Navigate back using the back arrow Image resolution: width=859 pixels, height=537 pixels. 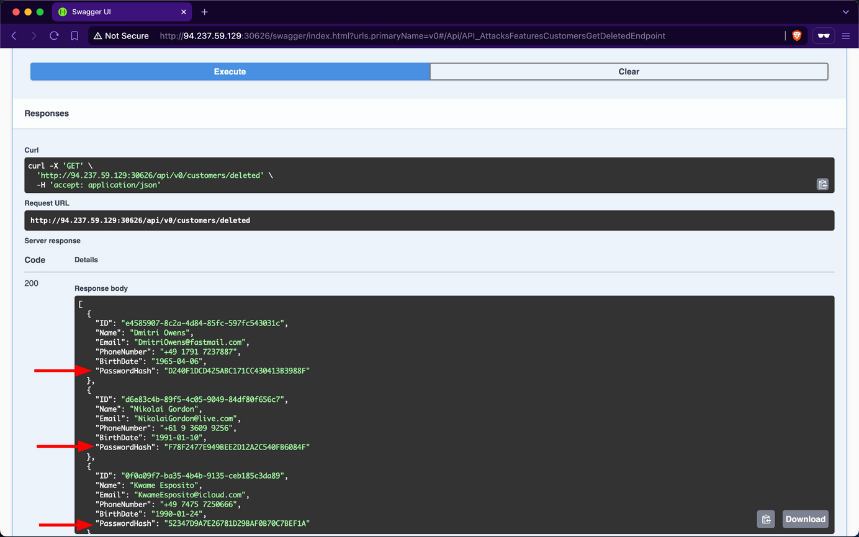coord(14,35)
